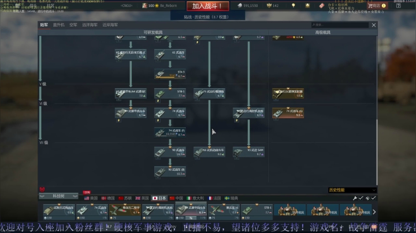Image resolution: width=416 pixels, height=233 pixels.
Task: Switch to the 空军 aviation tab
Action: (x=73, y=25)
